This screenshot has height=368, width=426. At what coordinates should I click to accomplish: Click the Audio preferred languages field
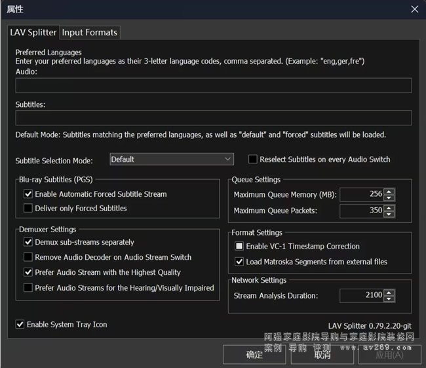213,85
